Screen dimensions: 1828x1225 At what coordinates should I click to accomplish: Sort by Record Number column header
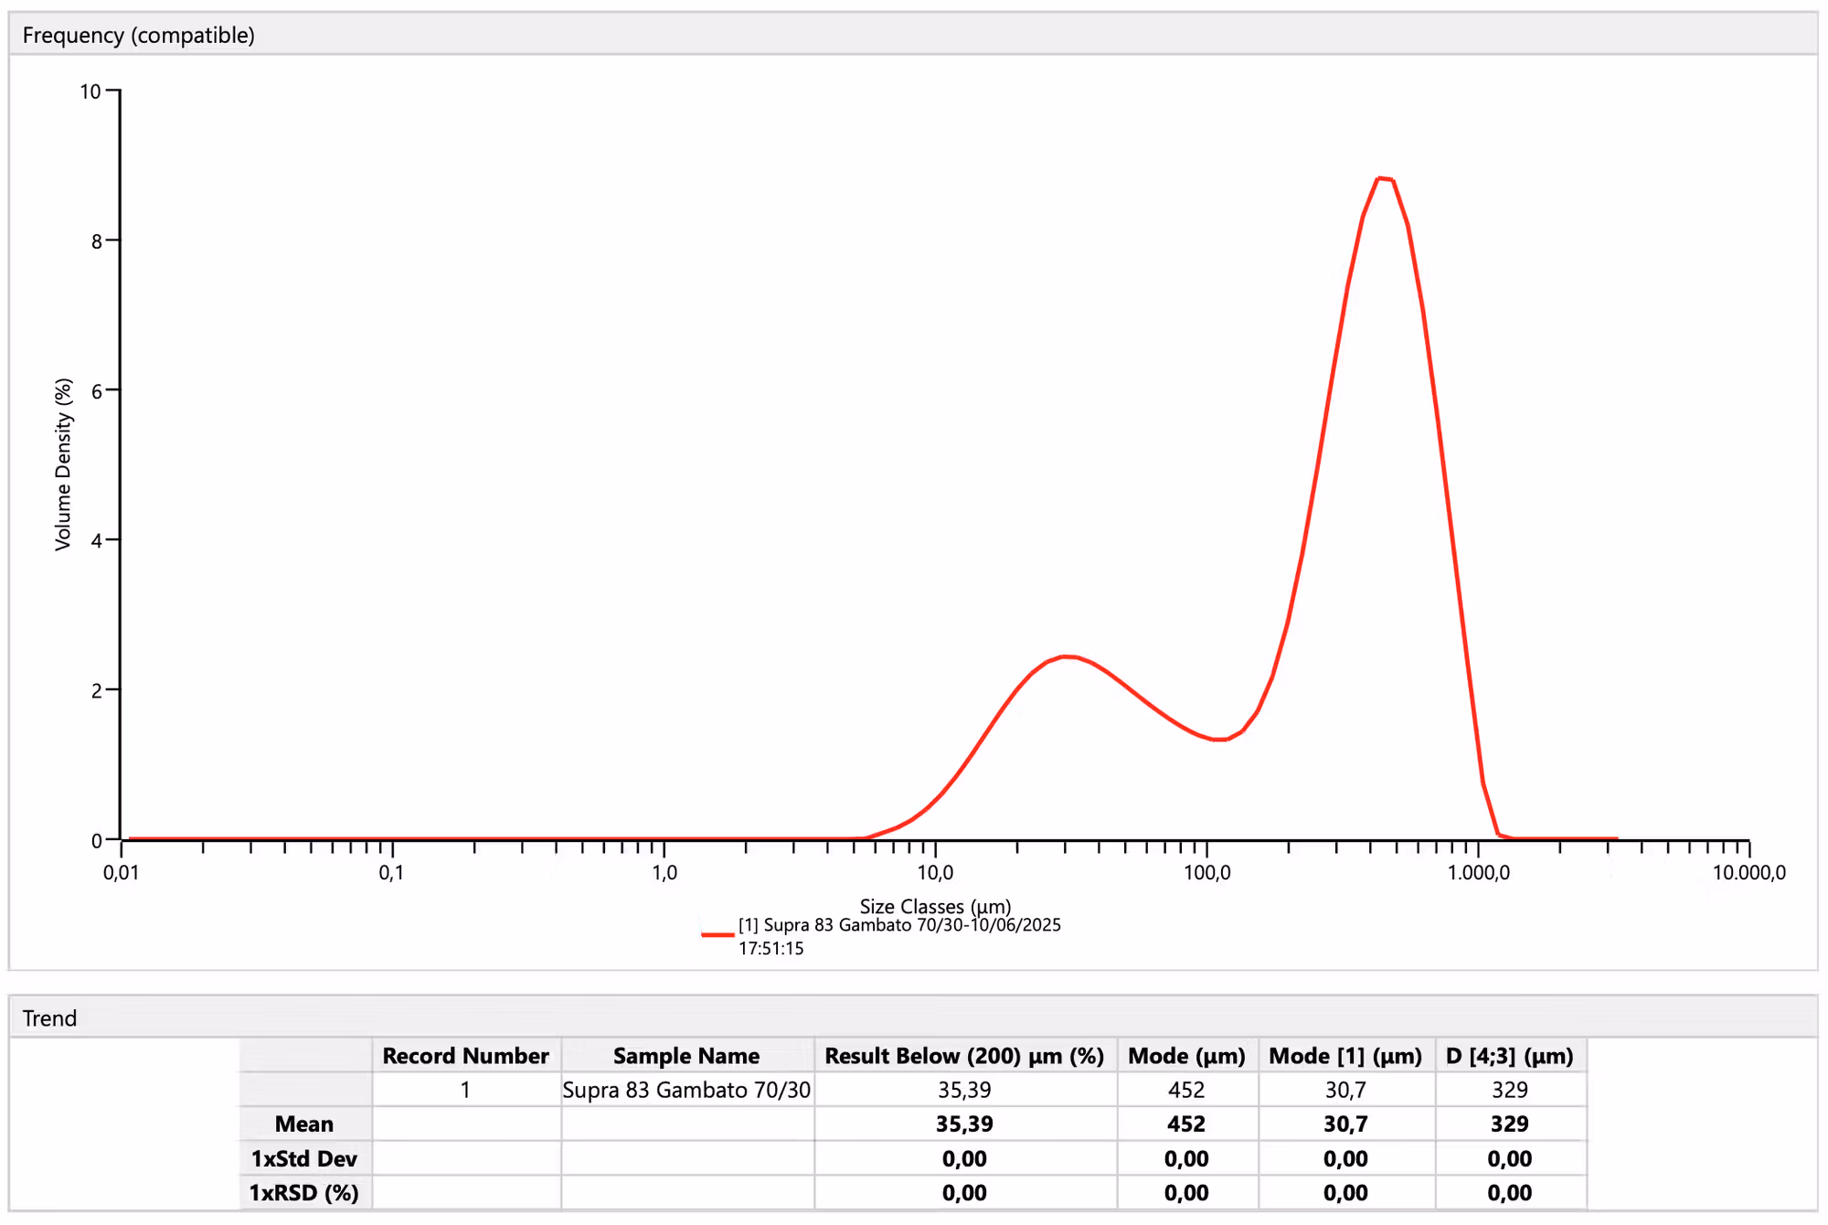[465, 1056]
